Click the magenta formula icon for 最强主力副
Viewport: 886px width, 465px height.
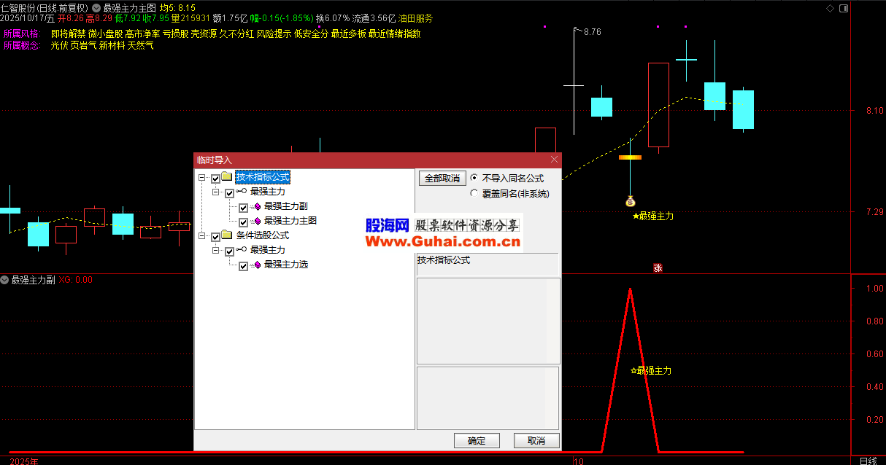[256, 207]
